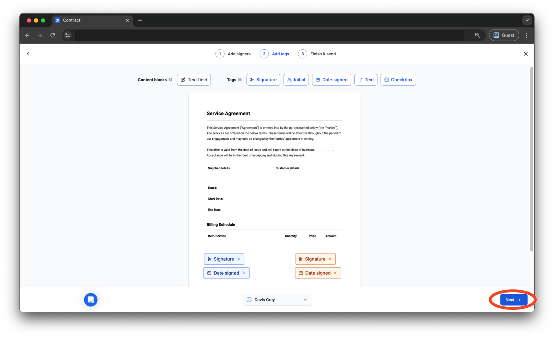Open the Content blocks help icon
Image resolution: width=554 pixels, height=338 pixels.
coord(170,80)
